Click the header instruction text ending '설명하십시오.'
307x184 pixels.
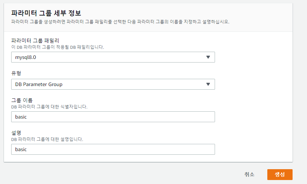pyautogui.click(x=120, y=22)
